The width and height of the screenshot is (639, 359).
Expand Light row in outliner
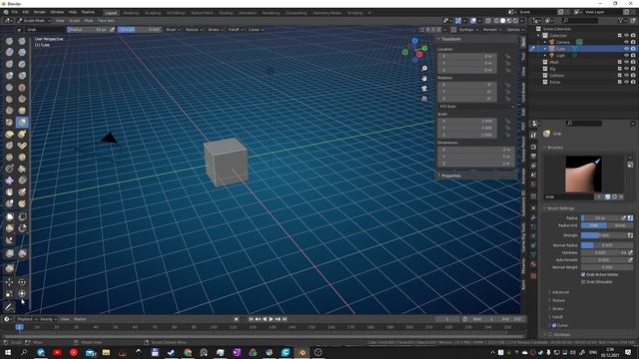(x=545, y=55)
